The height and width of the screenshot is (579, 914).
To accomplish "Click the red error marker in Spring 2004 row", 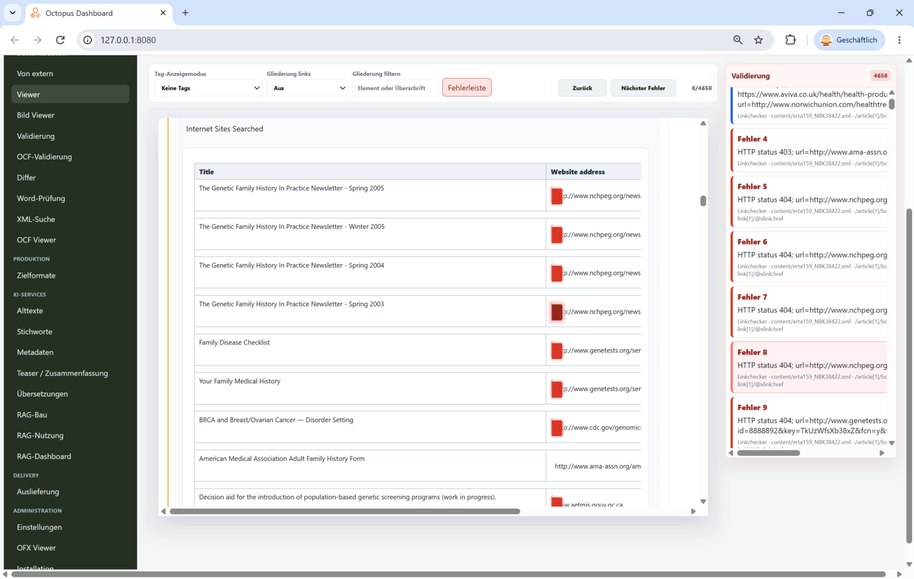I will click(x=556, y=273).
